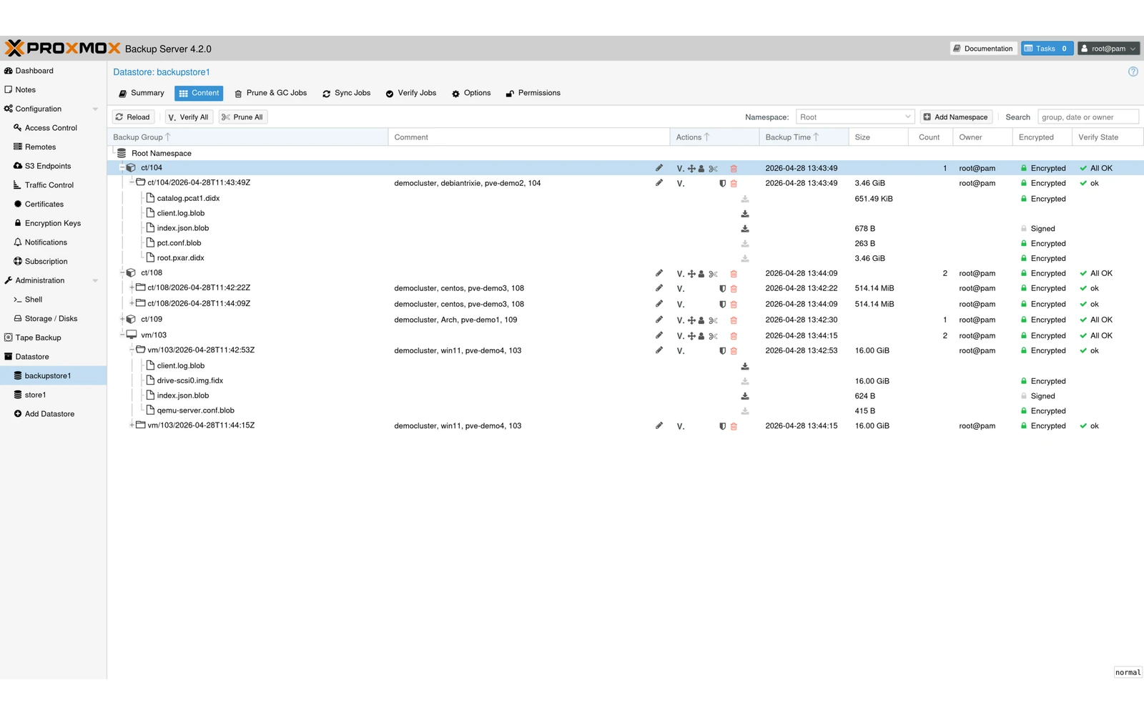Screen dimensions: 1144x715
Task: Download client.log.blob of the ct/104 snapshot
Action: coord(745,214)
